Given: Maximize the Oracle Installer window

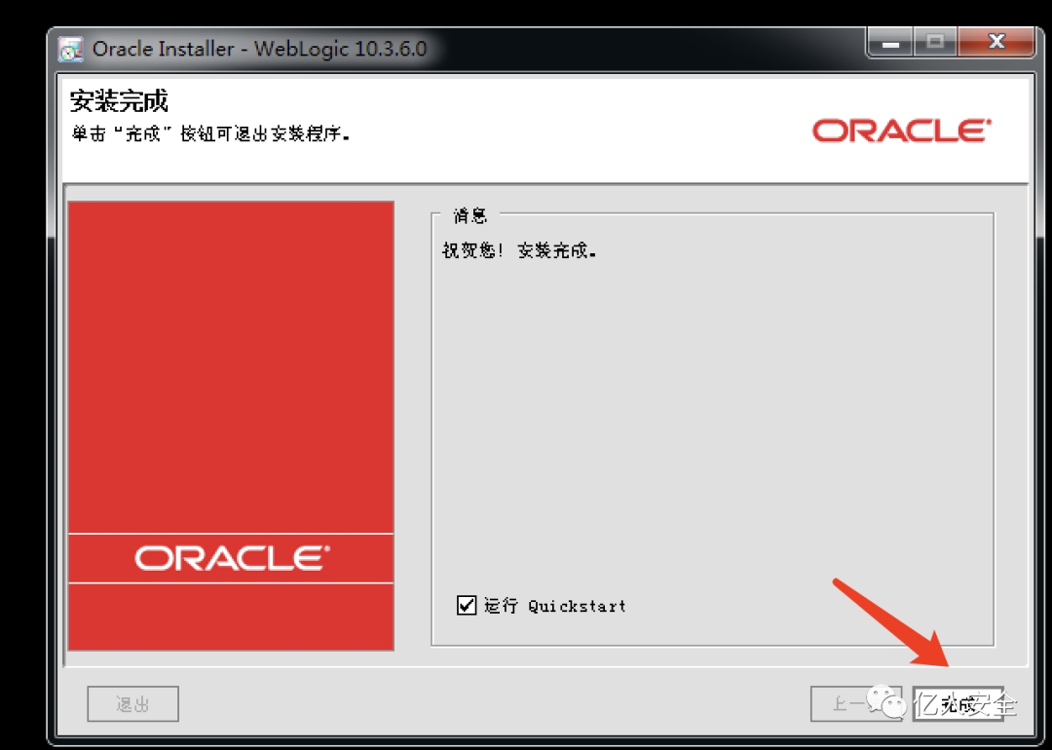Looking at the screenshot, I should [935, 43].
